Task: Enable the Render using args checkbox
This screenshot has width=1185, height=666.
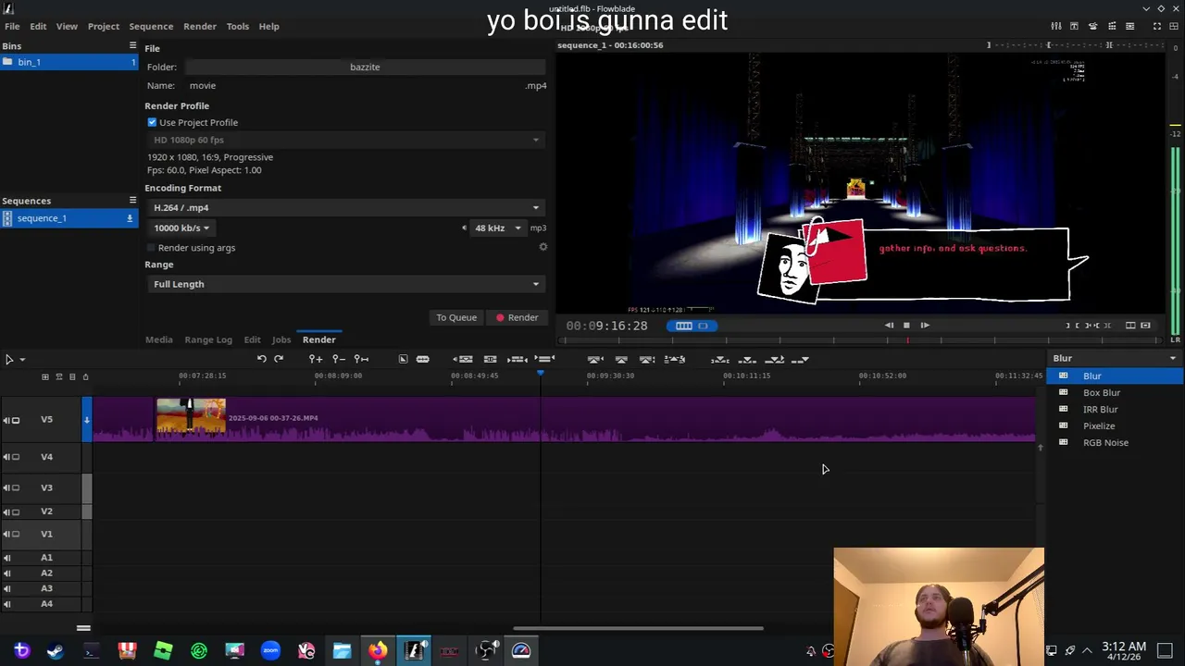Action: 152,248
